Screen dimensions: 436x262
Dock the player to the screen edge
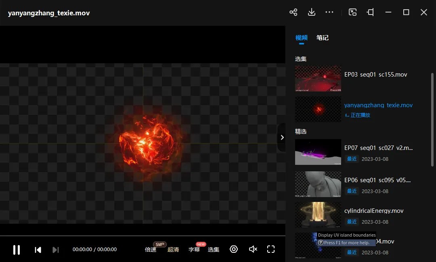coord(370,12)
